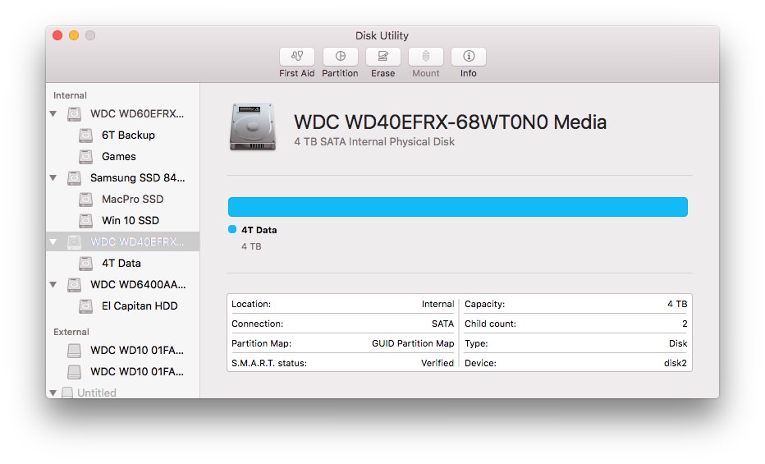Click the 4T Data legend label
Viewport: 765px width, 464px height.
[259, 230]
